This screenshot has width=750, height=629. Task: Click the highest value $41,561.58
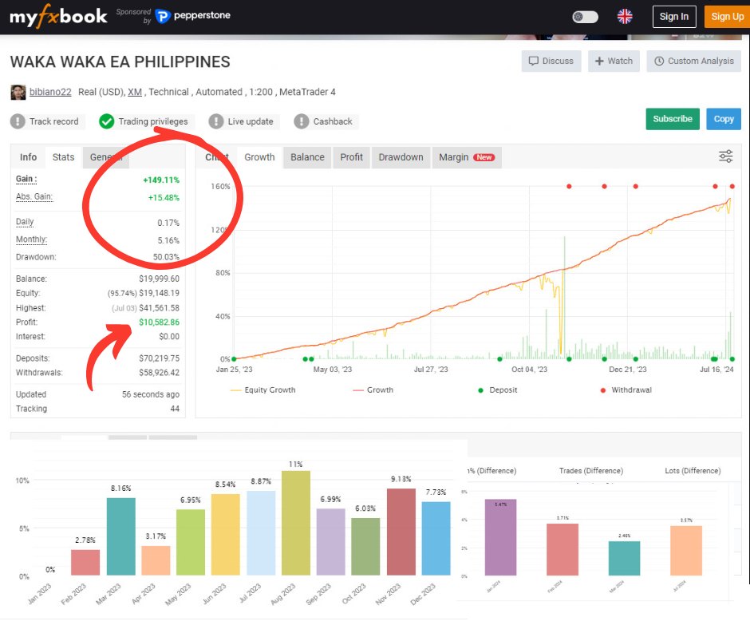tap(160, 308)
